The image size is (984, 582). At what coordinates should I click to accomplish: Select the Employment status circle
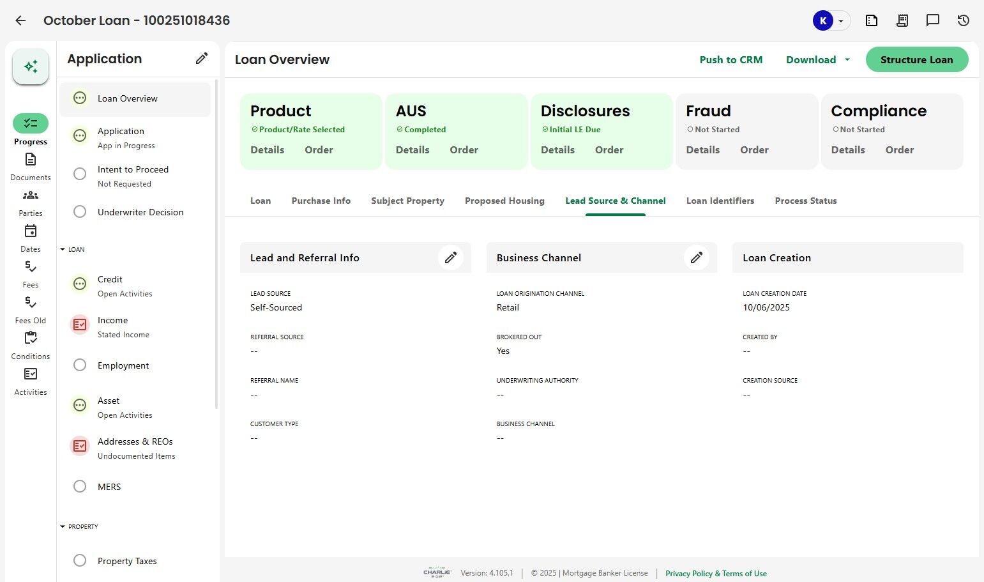pyautogui.click(x=80, y=365)
